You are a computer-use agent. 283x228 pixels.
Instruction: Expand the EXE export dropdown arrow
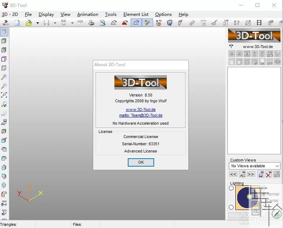tap(72, 23)
